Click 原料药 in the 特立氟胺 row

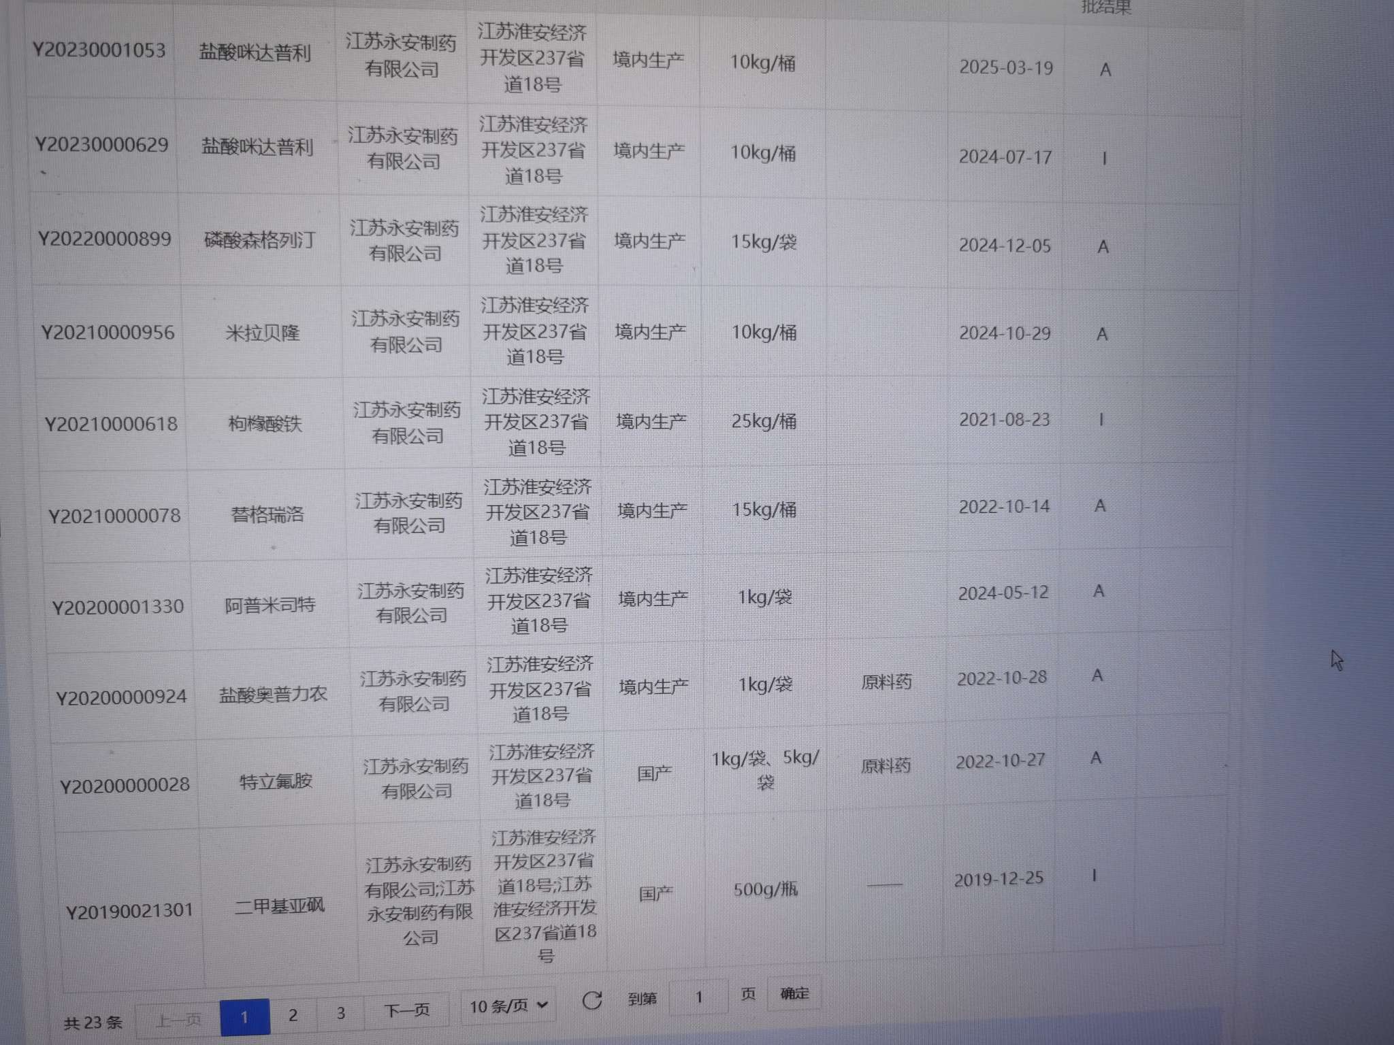[886, 765]
